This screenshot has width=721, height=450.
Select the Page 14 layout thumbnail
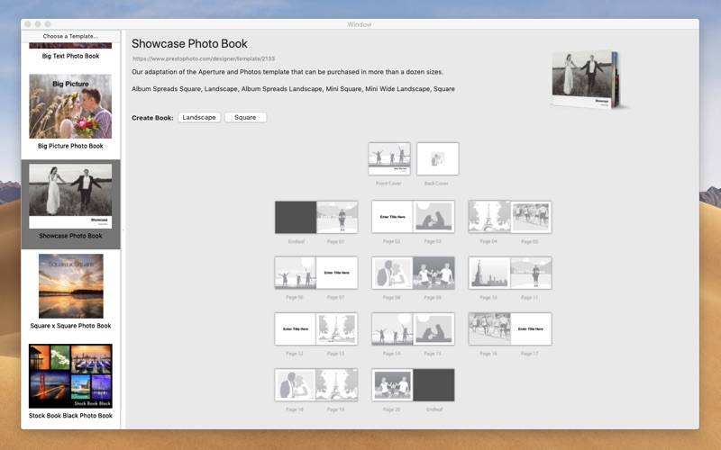click(x=392, y=329)
